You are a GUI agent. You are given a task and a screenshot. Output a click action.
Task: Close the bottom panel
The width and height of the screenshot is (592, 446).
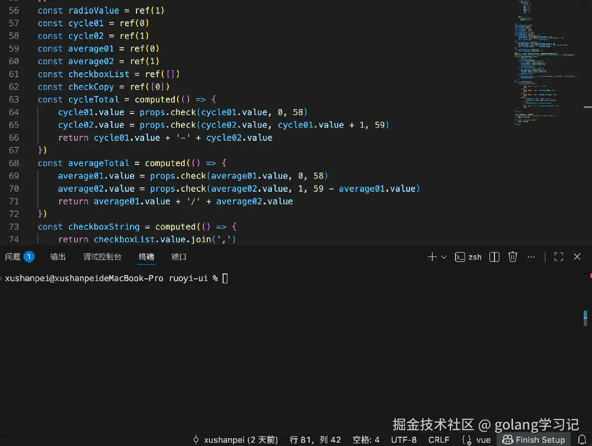[577, 256]
